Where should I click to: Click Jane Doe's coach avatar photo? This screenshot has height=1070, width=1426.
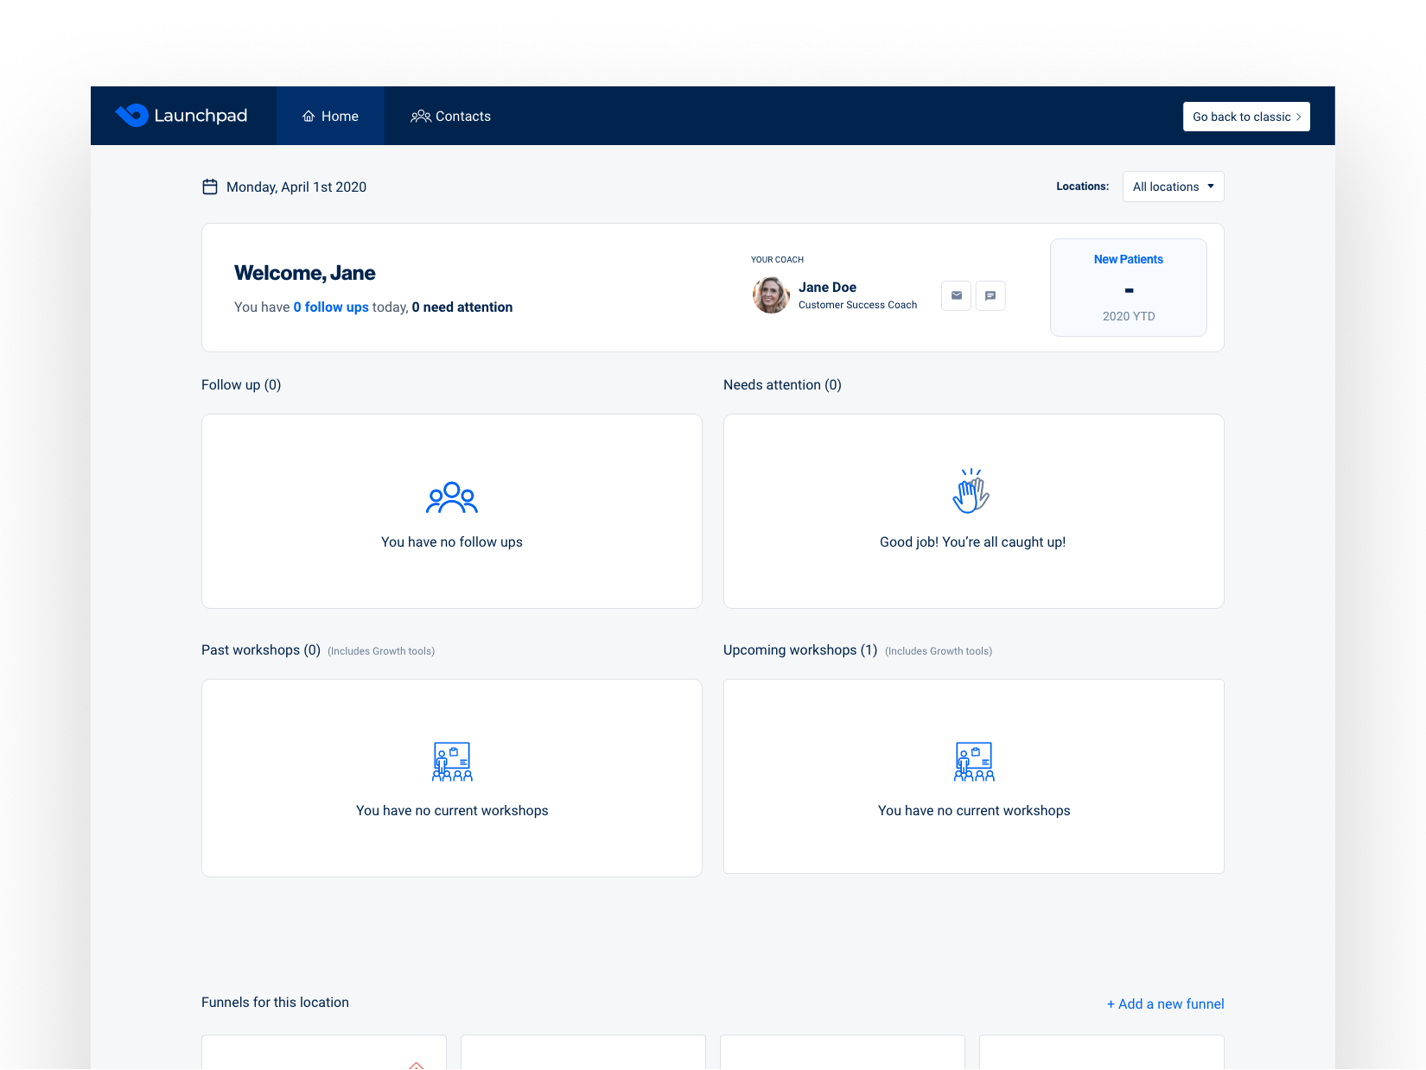[771, 295]
